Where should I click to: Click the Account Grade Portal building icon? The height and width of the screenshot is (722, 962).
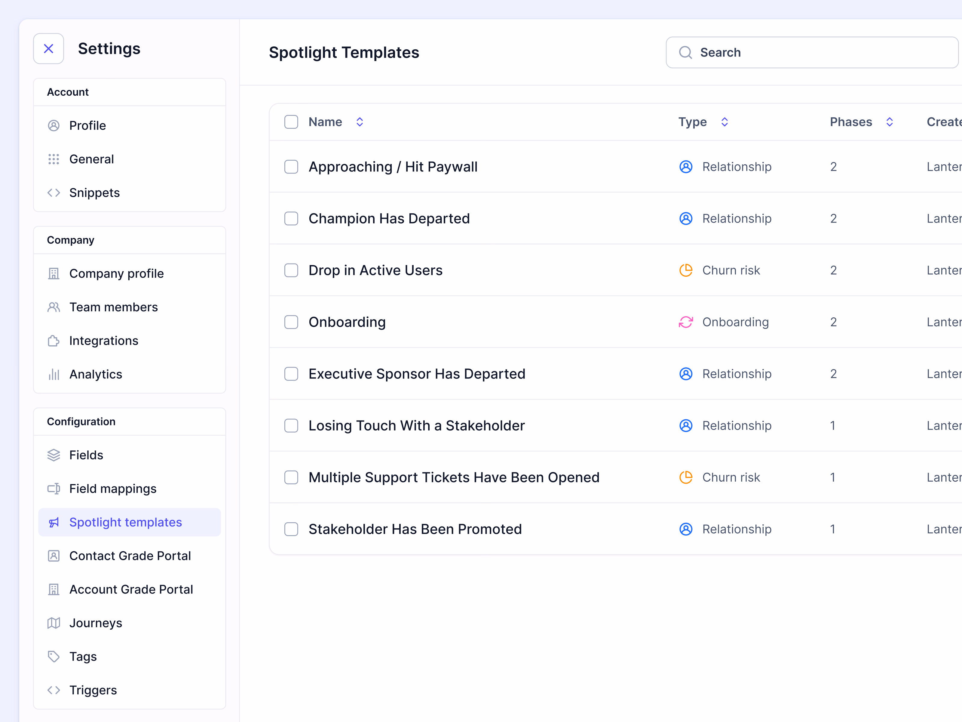(54, 589)
